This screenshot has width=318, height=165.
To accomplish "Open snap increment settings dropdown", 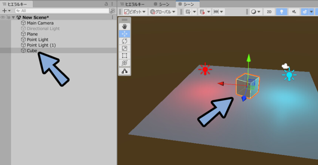I will click(218, 12).
